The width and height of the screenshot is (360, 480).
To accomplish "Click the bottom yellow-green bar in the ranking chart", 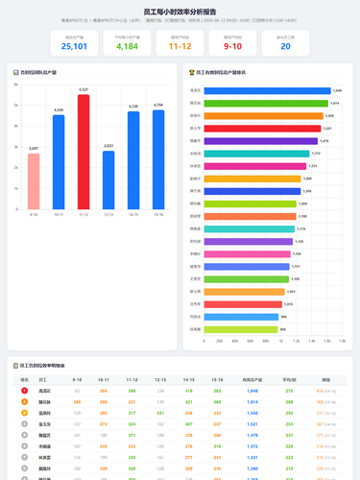I will [x=241, y=329].
